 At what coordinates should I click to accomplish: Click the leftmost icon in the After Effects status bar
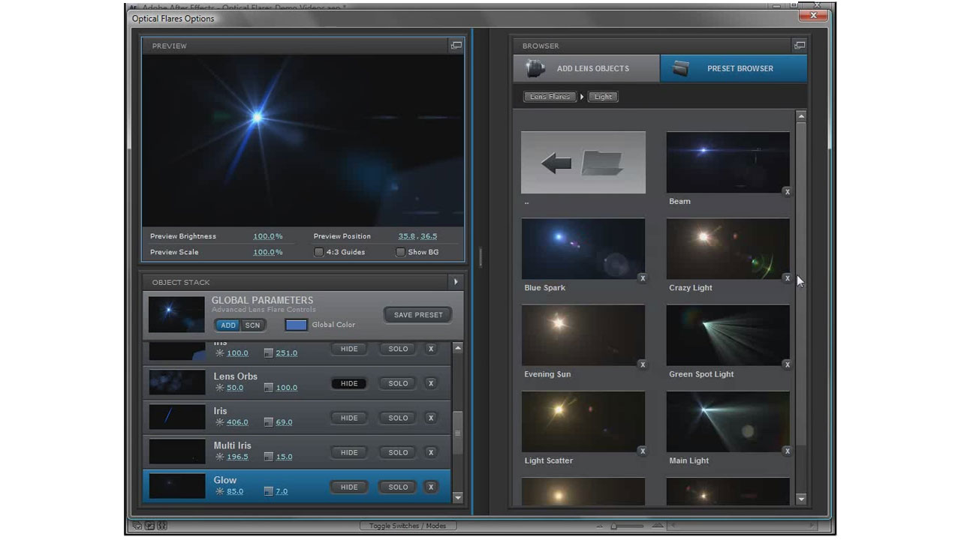point(136,526)
